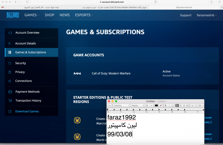Screen dimensions: 223x145
Task: Click the Blizzard logo
Action: 13,15
